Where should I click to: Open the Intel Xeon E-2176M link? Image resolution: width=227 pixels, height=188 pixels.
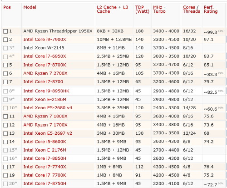click(x=45, y=150)
